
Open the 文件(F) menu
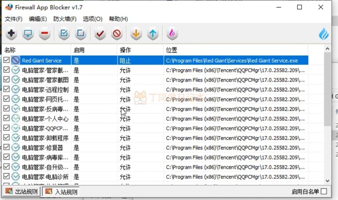13,19
